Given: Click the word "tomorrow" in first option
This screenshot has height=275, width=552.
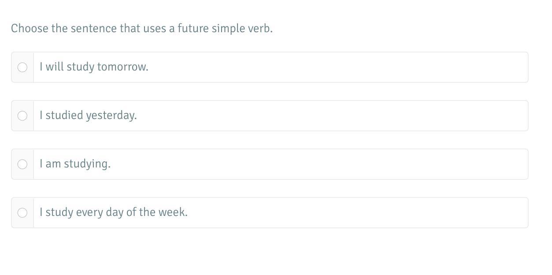Looking at the screenshot, I should 122,67.
